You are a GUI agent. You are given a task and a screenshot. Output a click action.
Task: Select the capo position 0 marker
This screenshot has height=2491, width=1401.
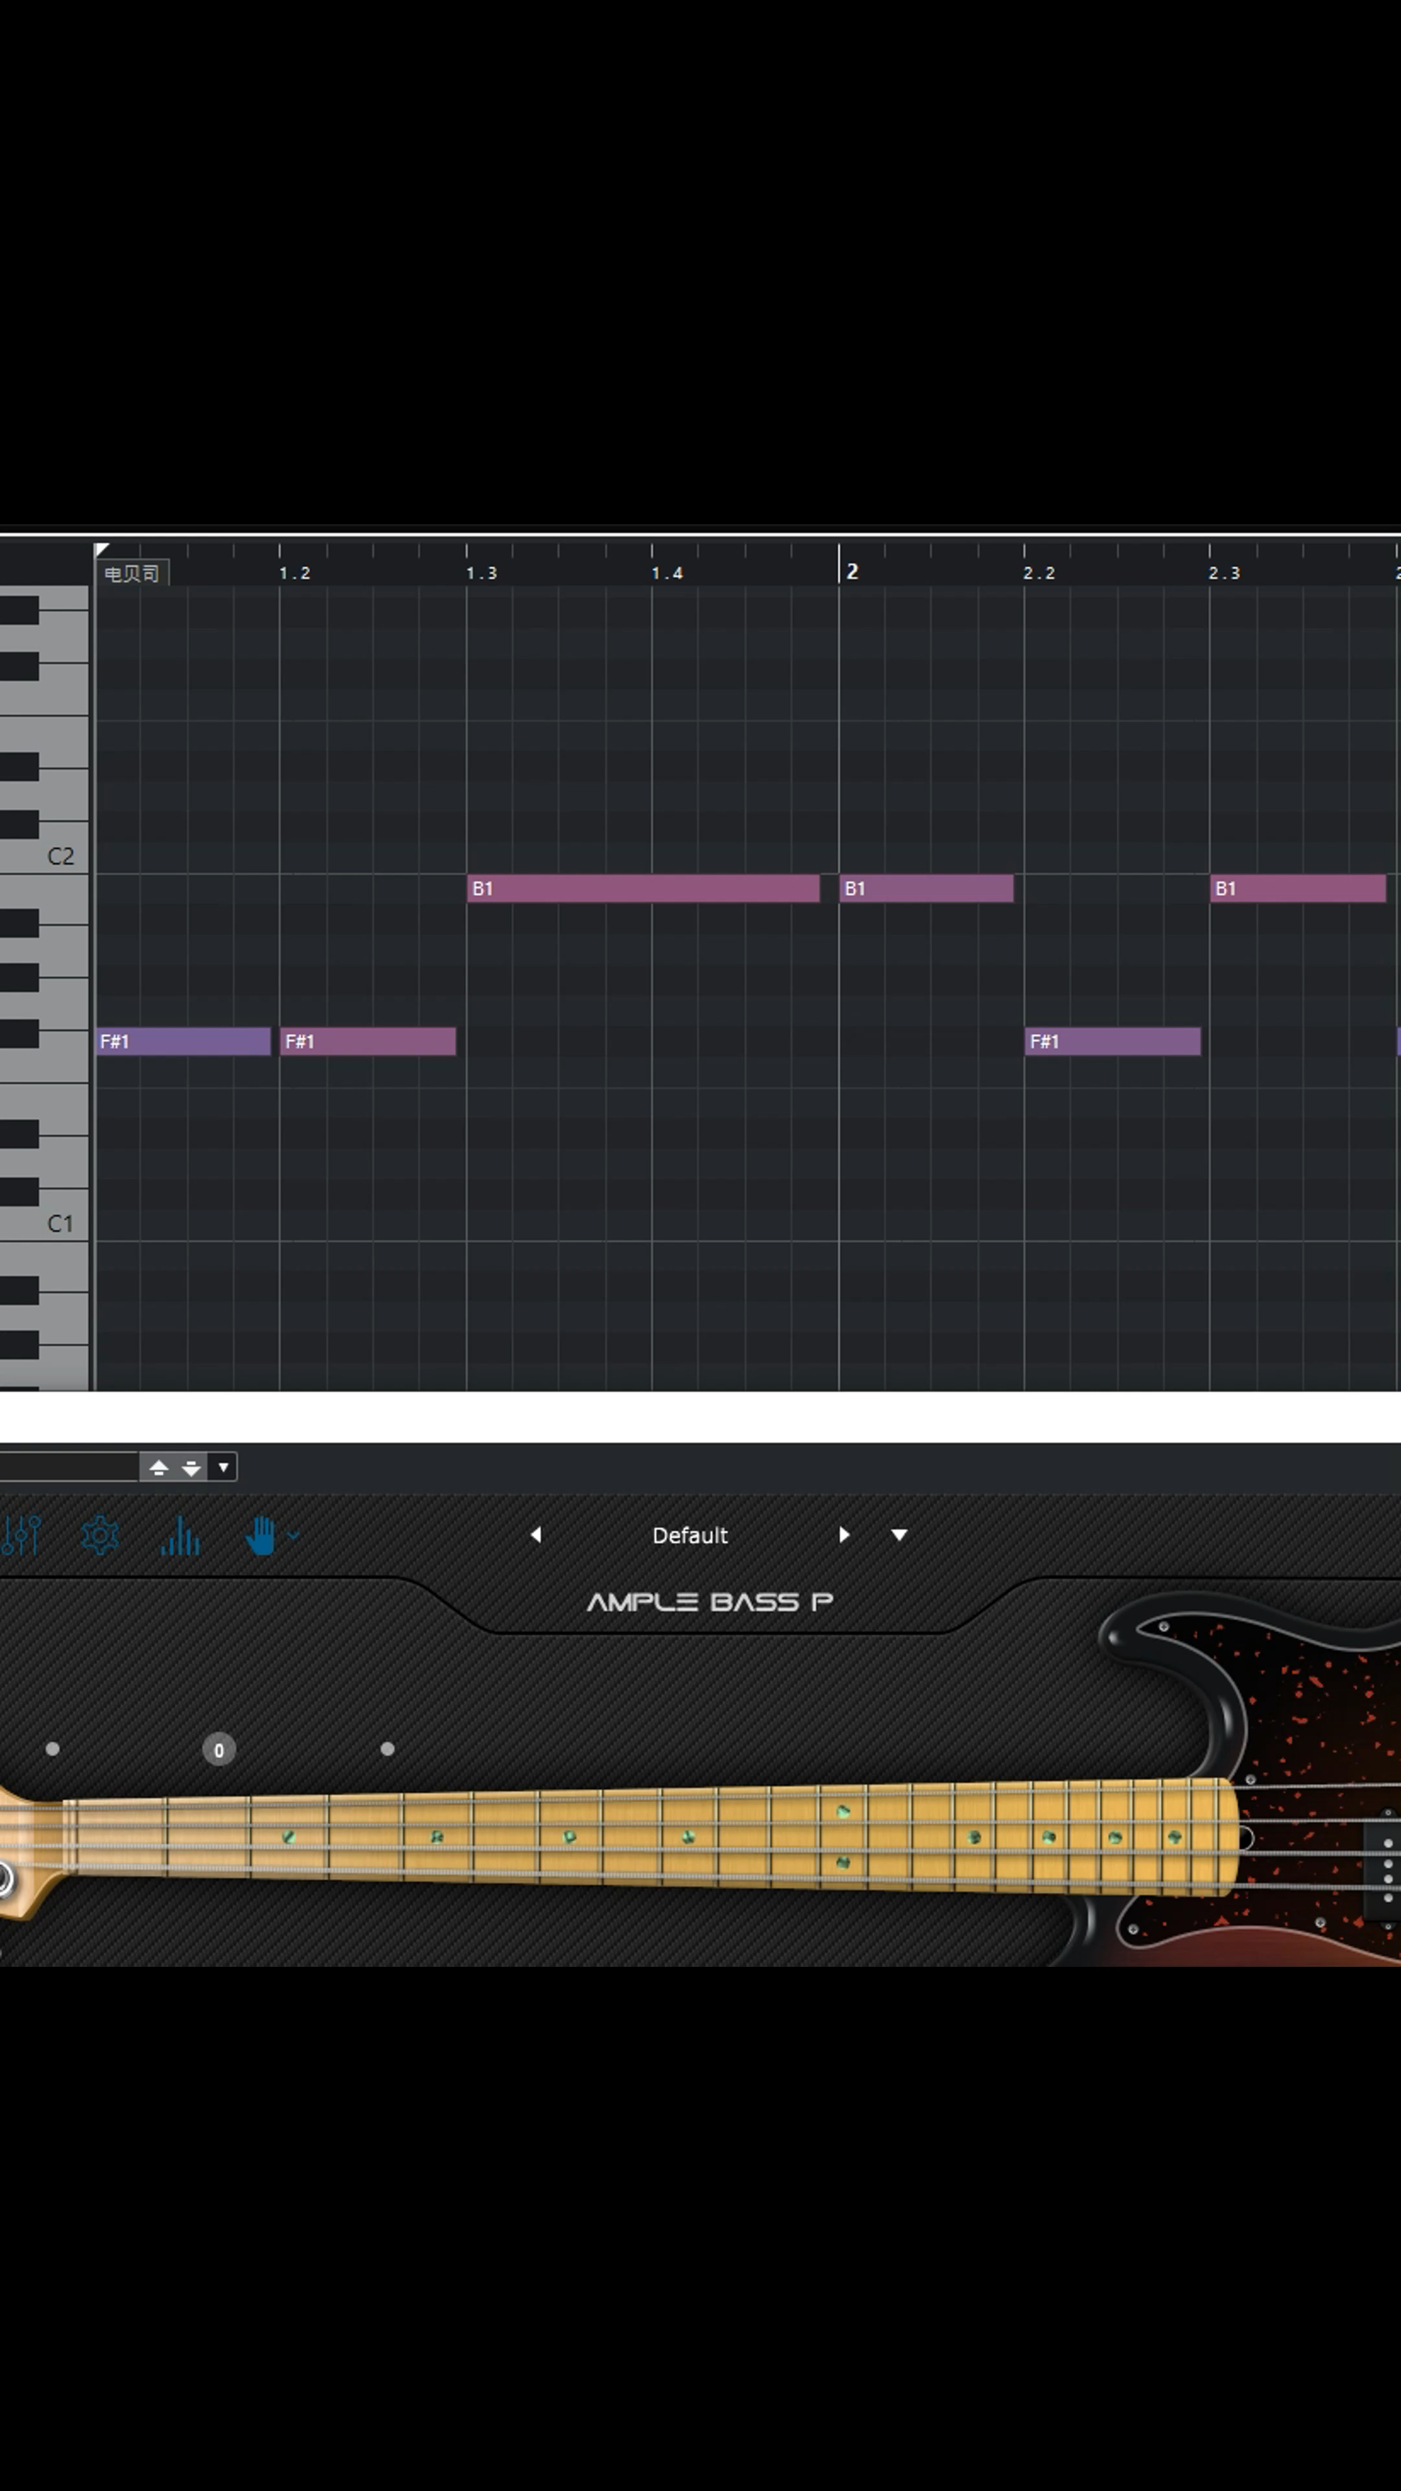219,1750
